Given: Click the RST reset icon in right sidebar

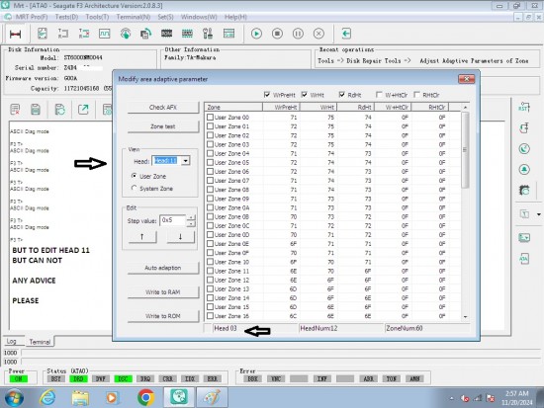Looking at the screenshot, I should click(524, 107).
